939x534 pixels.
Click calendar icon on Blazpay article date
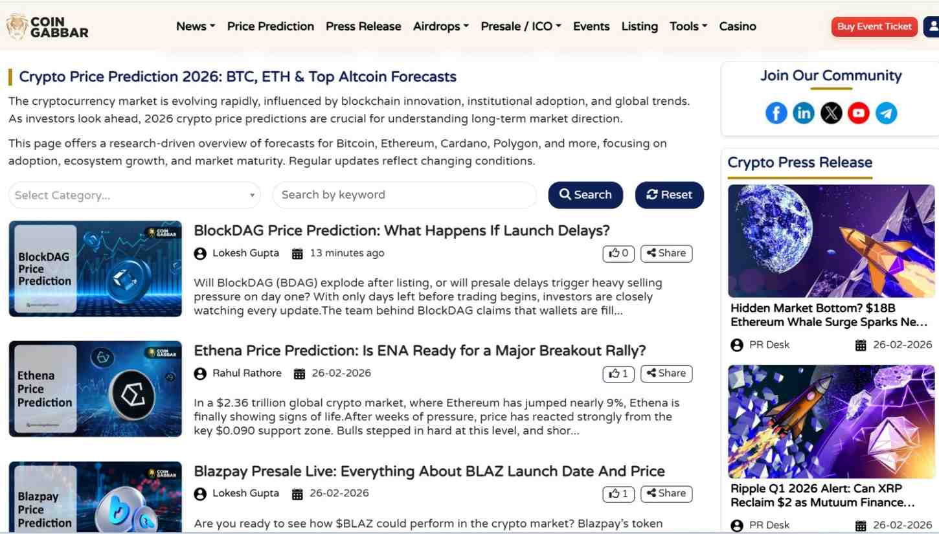click(x=297, y=494)
